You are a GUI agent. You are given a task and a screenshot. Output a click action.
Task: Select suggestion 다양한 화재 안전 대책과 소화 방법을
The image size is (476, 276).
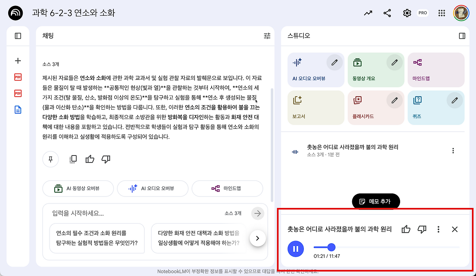pos(199,238)
